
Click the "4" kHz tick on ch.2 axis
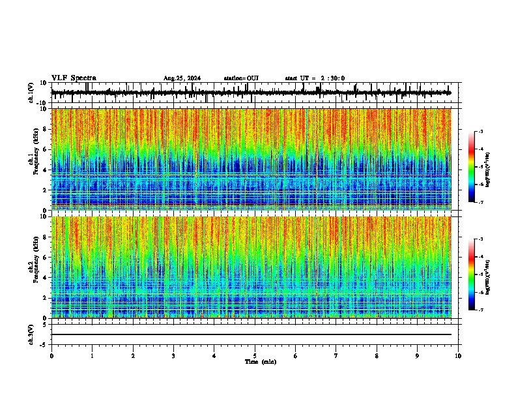45,278
